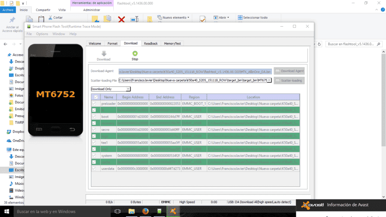Open the Options menu
This screenshot has width=386, height=217.
point(42,34)
